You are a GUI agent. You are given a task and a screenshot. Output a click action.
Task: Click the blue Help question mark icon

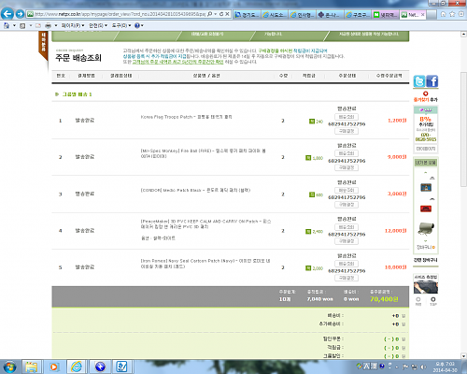point(137,25)
